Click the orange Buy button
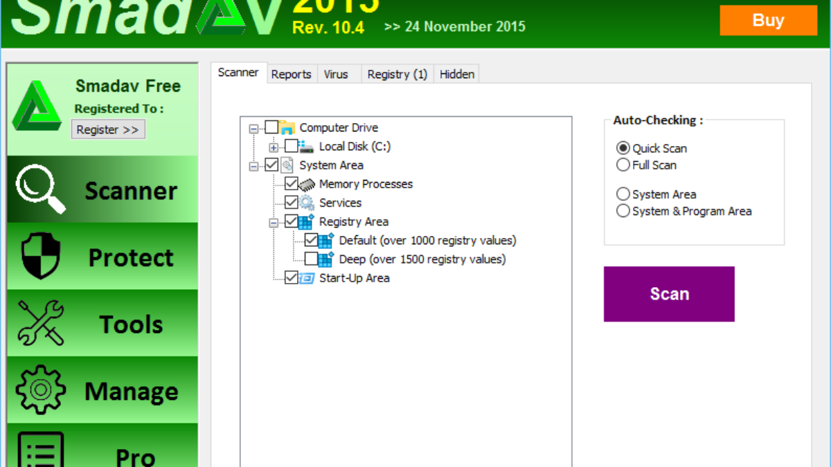This screenshot has width=831, height=467. (x=768, y=21)
